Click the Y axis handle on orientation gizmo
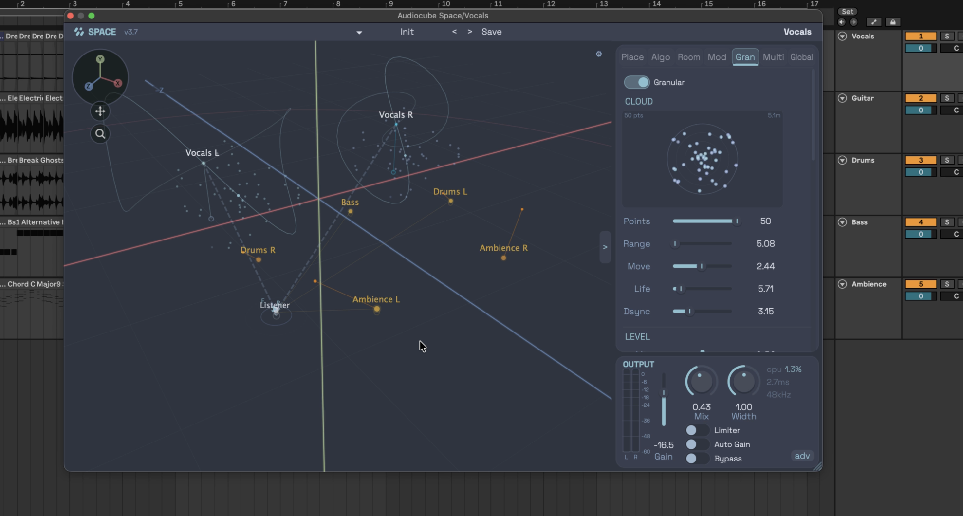This screenshot has height=516, width=963. point(100,59)
